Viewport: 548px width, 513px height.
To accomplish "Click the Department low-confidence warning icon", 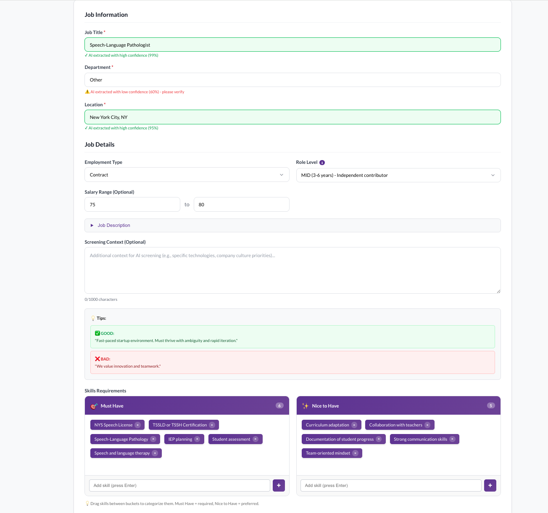I will [87, 92].
